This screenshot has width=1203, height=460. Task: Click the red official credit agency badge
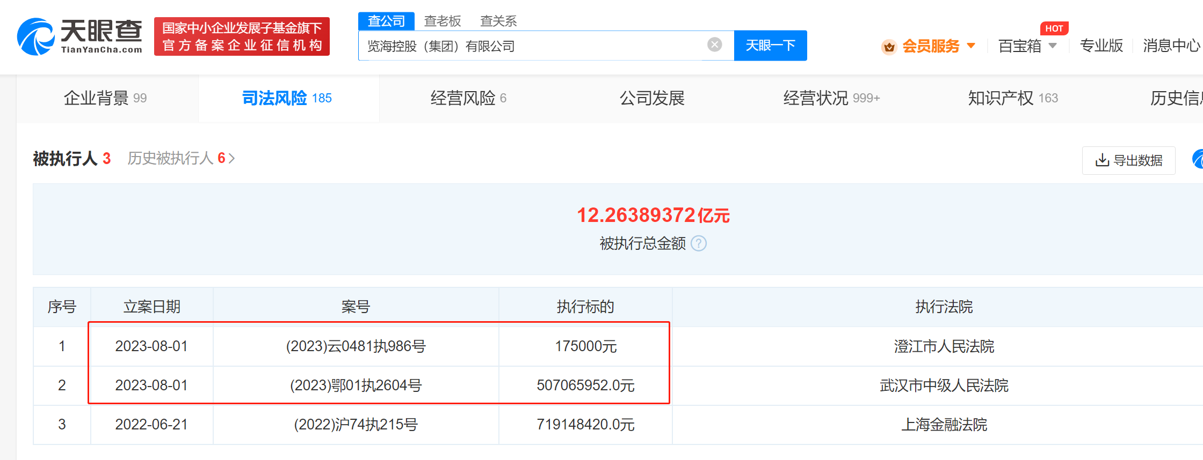(x=242, y=36)
